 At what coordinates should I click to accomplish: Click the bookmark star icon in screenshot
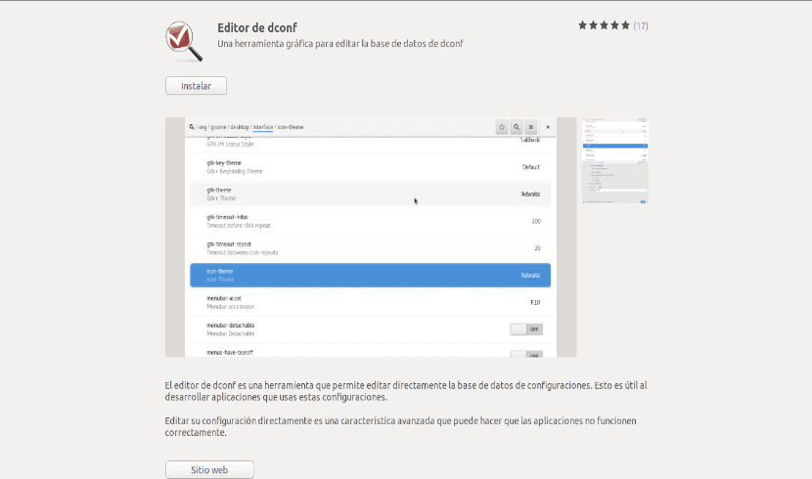point(501,127)
